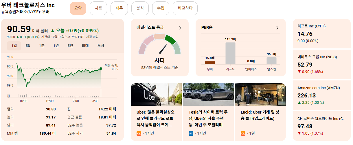Click the 52주 저가 54.84 value
353x145 pixels.
pos(111,133)
